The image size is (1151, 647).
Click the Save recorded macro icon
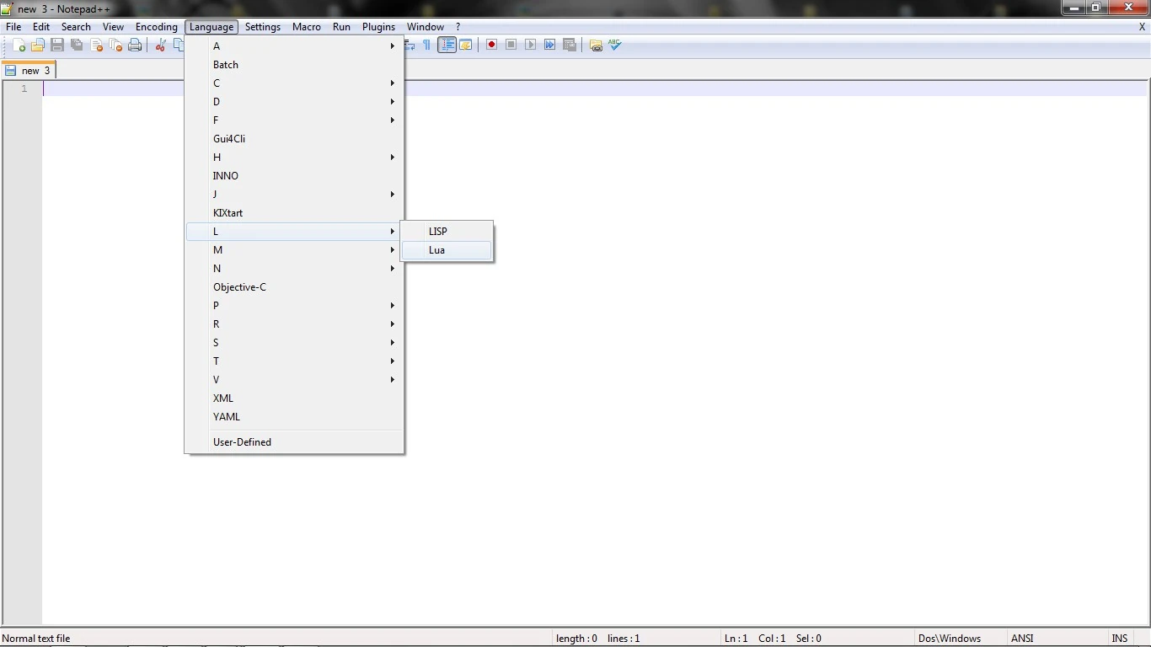point(569,45)
